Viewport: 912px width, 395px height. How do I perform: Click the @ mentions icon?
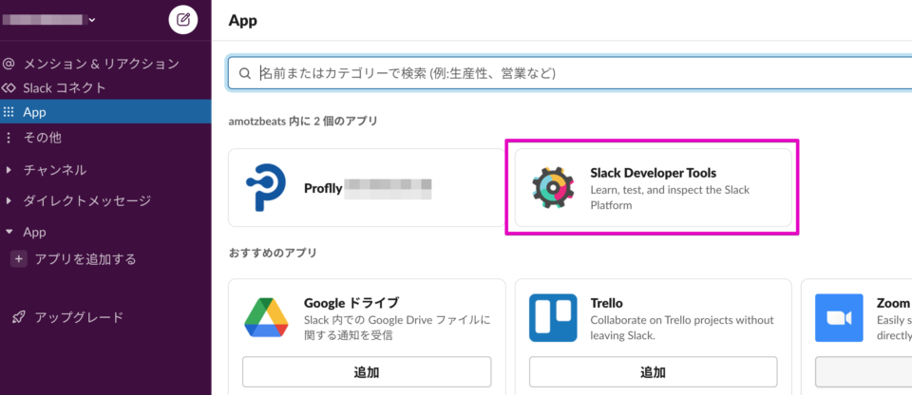pos(9,64)
